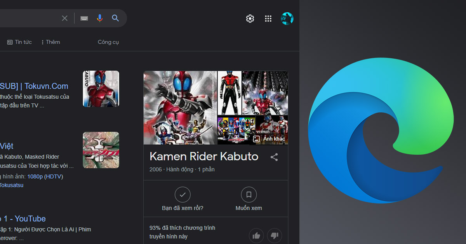Mark show as watched with checkmark icon
The image size is (466, 244).
pyautogui.click(x=183, y=195)
